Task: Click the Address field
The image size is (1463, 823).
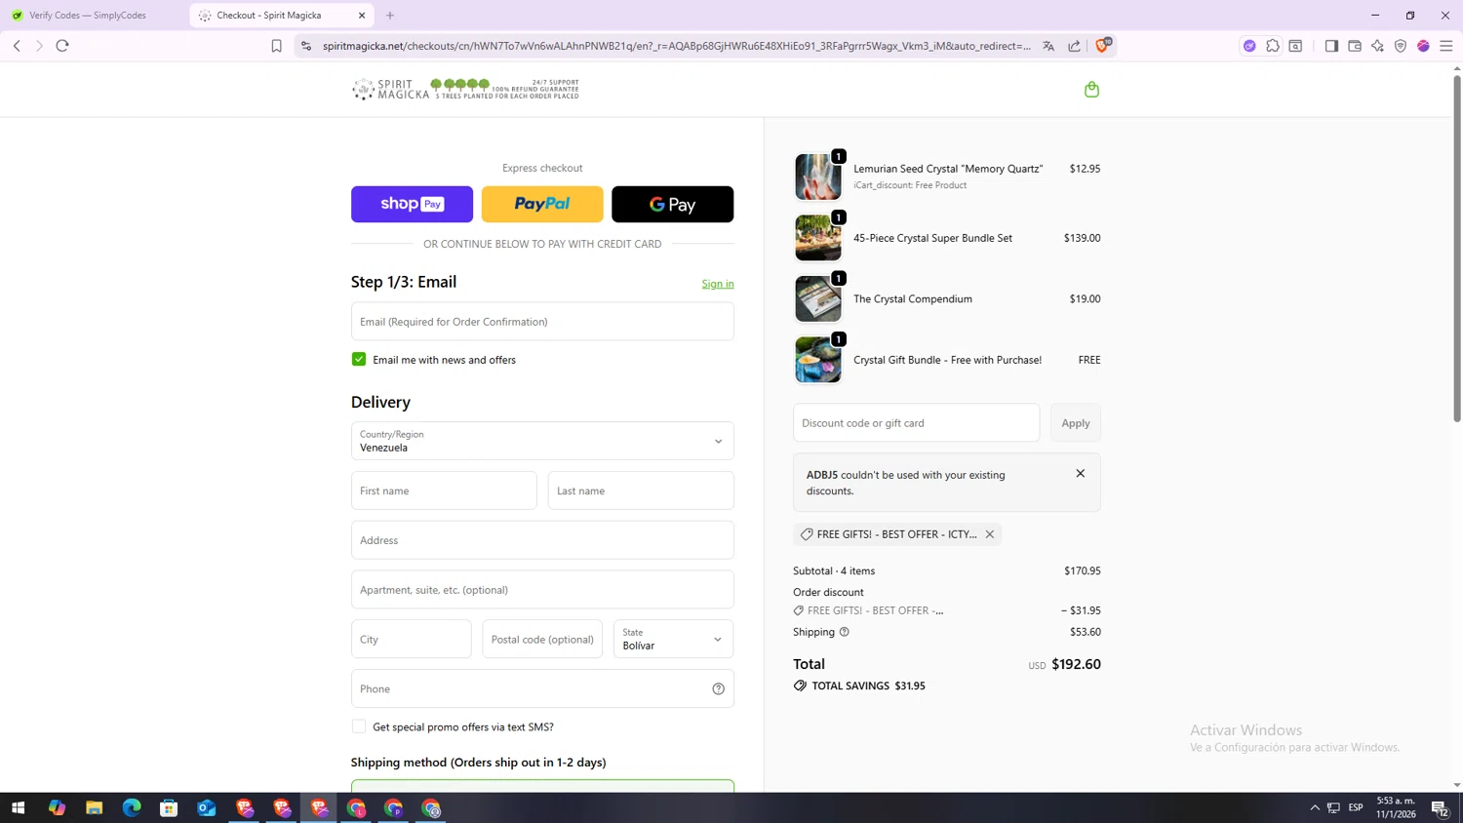Action: pos(542,540)
